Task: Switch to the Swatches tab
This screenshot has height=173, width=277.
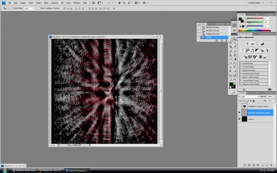Action: (251, 14)
